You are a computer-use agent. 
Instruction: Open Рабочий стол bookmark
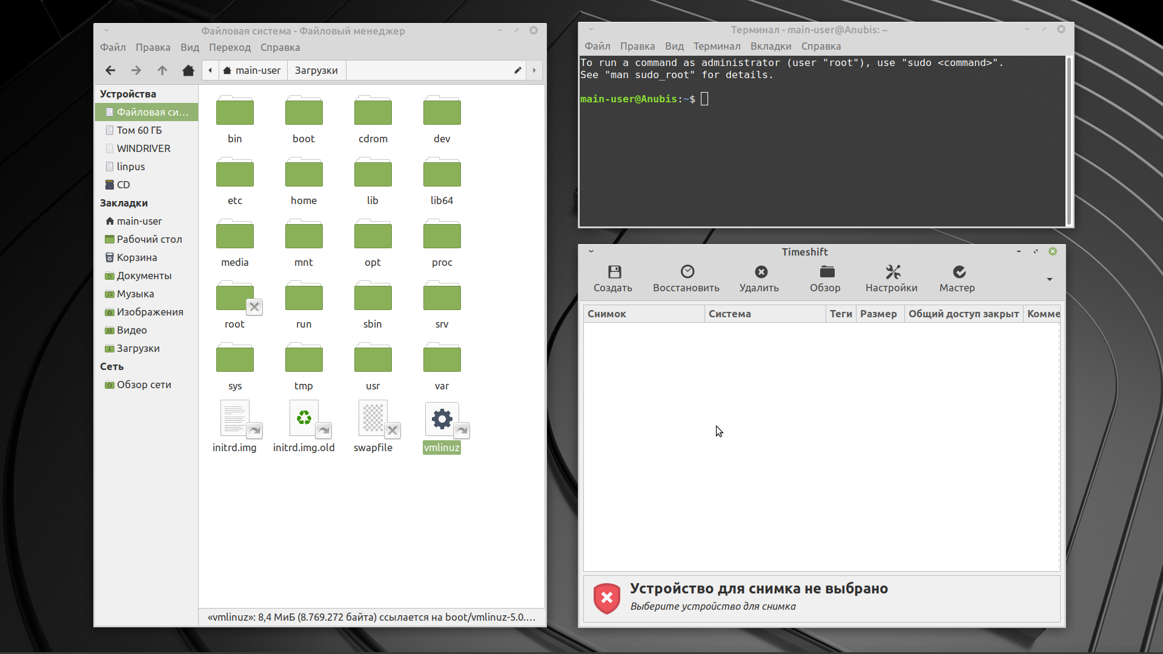pyautogui.click(x=147, y=239)
